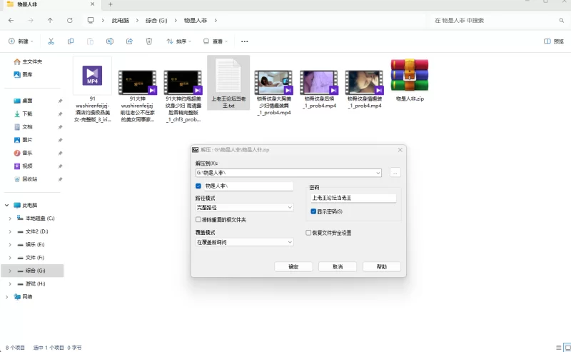Open the 排序 menu in the toolbar

point(180,41)
